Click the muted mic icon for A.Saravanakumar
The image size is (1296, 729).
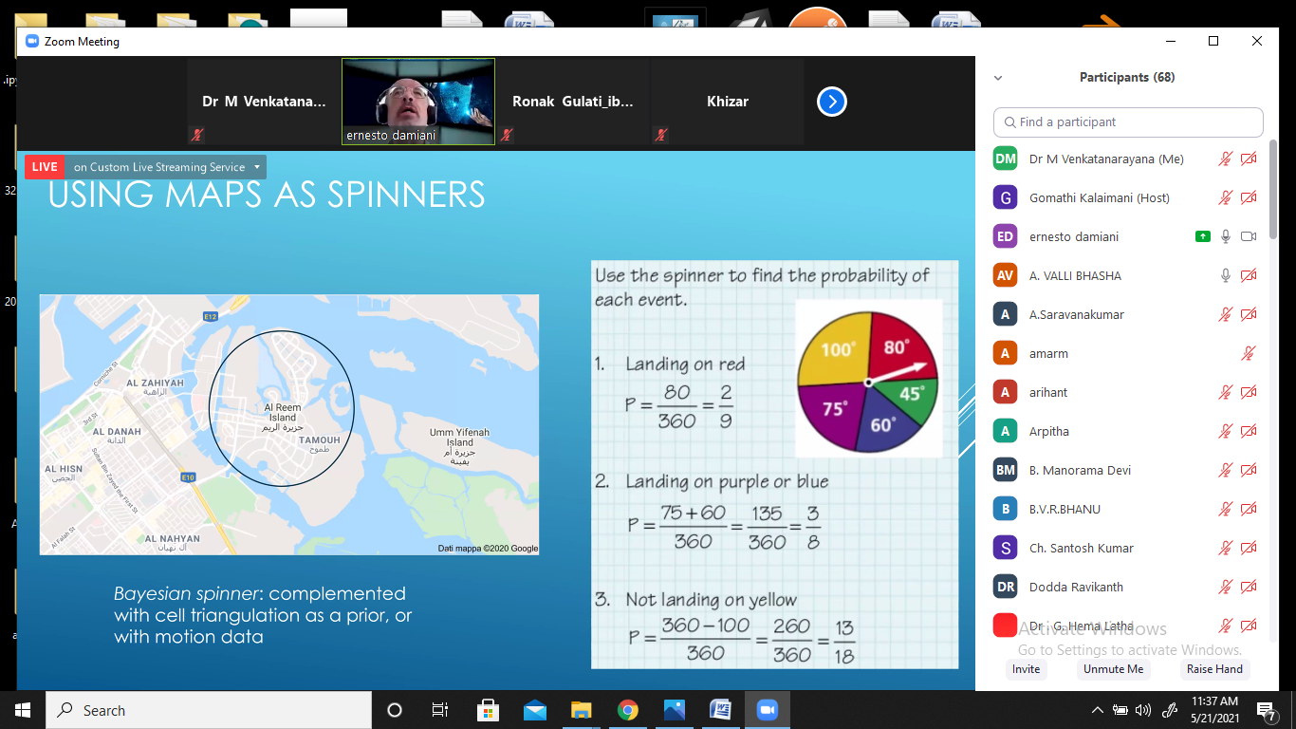pyautogui.click(x=1226, y=315)
